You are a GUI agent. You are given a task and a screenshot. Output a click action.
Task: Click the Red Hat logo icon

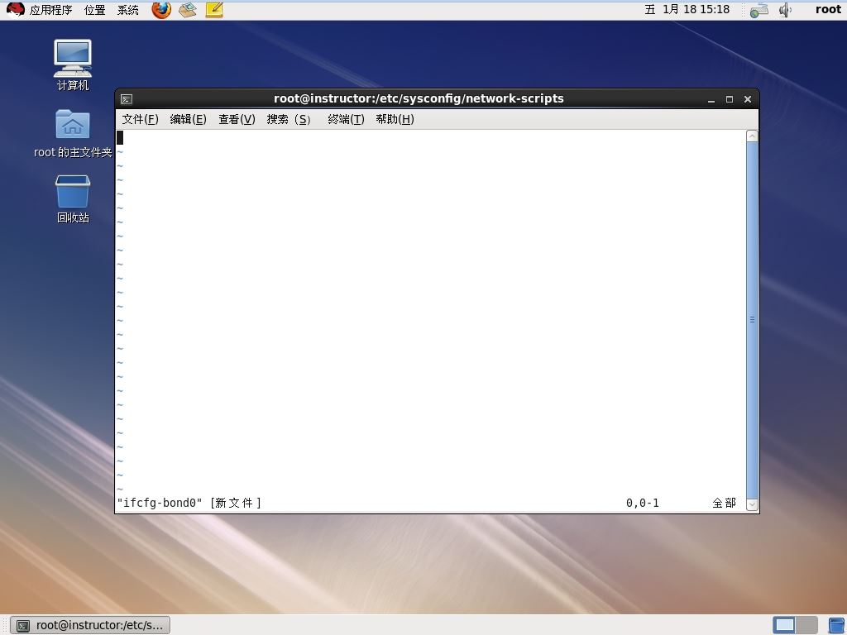tap(15, 10)
